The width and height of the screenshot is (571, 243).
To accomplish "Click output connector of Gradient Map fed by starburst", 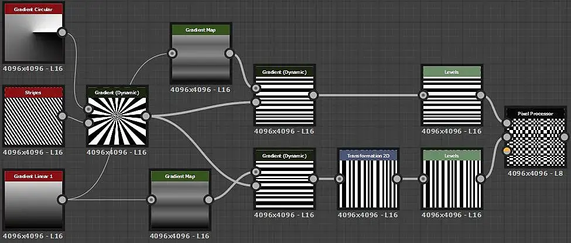I will tap(230, 53).
